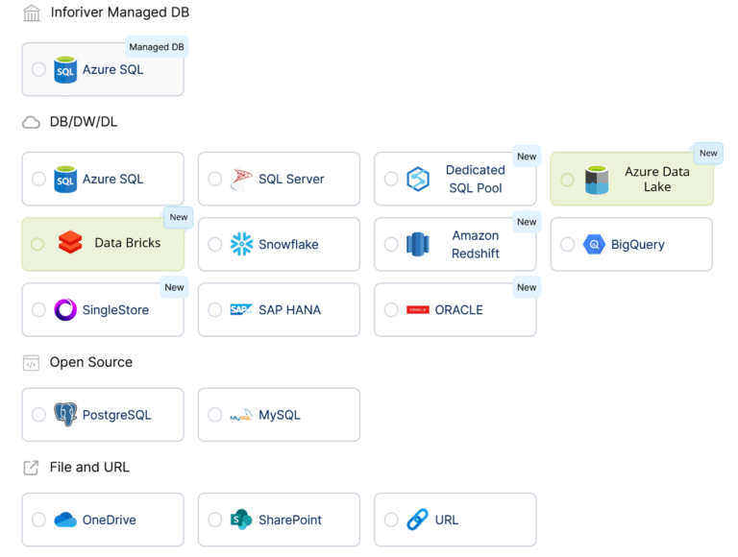The height and width of the screenshot is (557, 738).
Task: Click the SingleStore purple ring icon
Action: (65, 309)
